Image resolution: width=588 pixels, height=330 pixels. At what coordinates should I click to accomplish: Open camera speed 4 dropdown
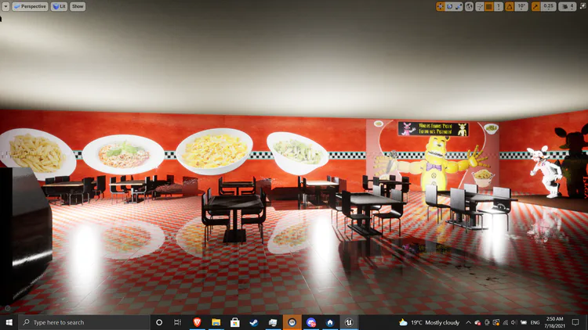tap(567, 6)
